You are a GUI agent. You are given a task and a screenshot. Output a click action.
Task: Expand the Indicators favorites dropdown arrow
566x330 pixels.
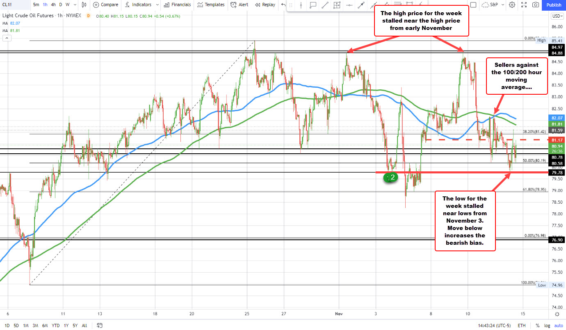pos(157,5)
